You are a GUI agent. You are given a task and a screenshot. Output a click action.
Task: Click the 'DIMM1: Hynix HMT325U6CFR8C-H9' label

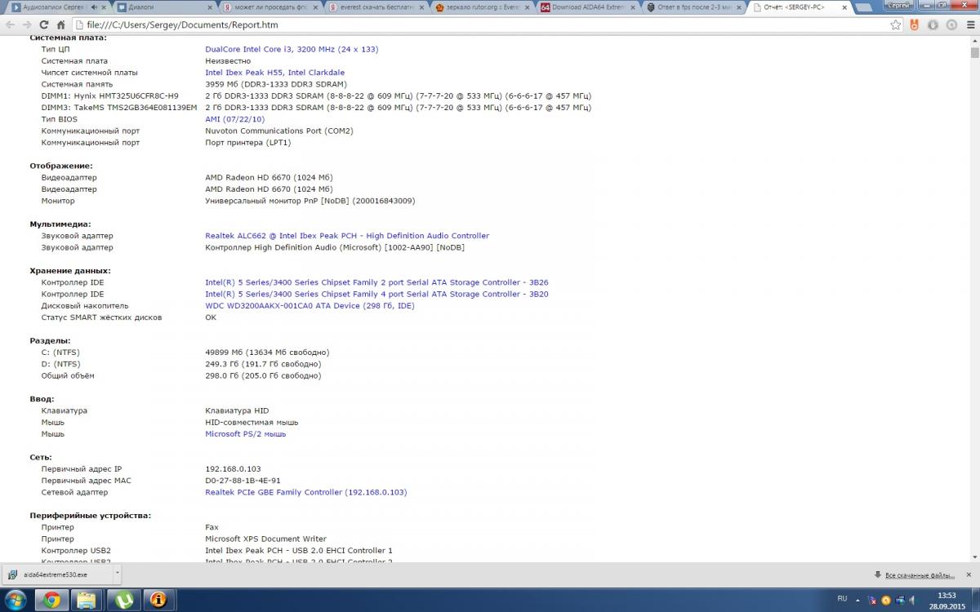tap(109, 95)
